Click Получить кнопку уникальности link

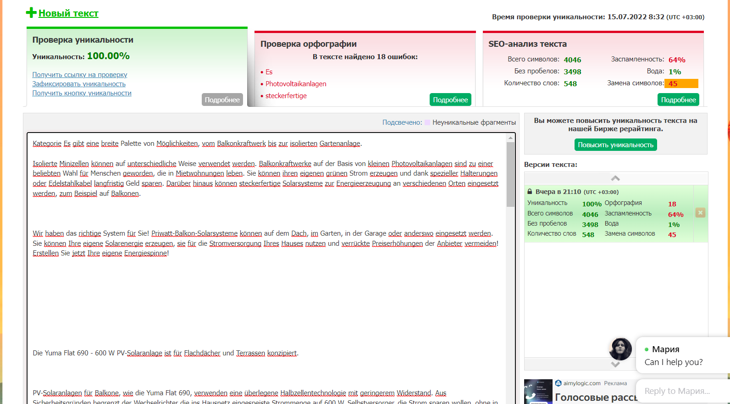tap(82, 93)
